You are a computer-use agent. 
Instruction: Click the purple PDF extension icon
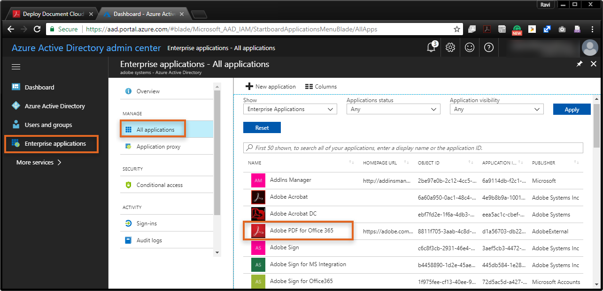pyautogui.click(x=577, y=29)
